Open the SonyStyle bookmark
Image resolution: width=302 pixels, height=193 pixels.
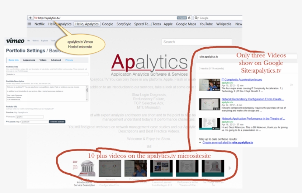124,24
